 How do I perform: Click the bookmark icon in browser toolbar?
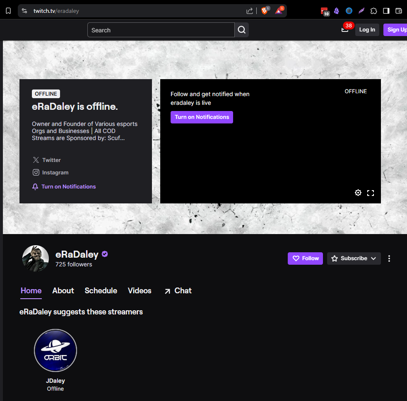click(x=8, y=11)
